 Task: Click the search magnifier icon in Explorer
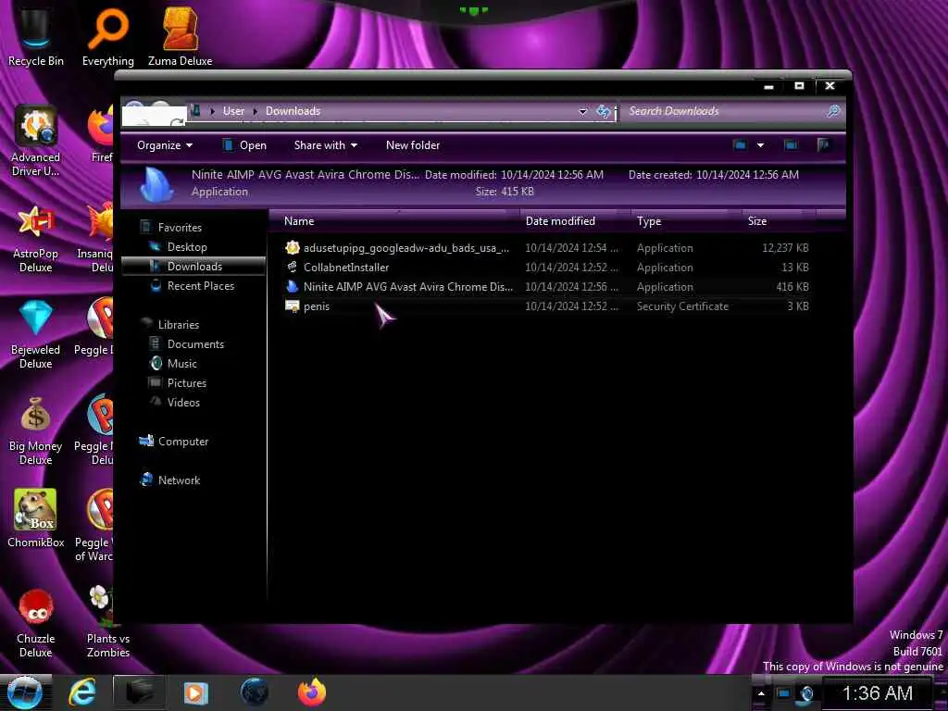tap(834, 111)
